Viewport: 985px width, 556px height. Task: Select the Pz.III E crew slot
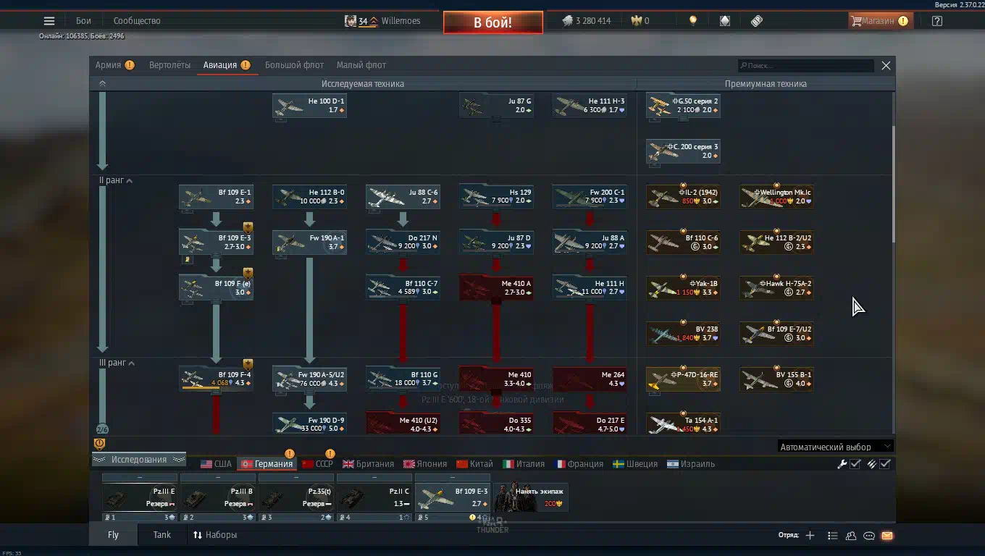[x=140, y=497]
